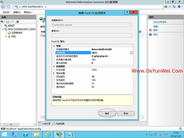Expand the 高级设置 property group

coord(54,73)
